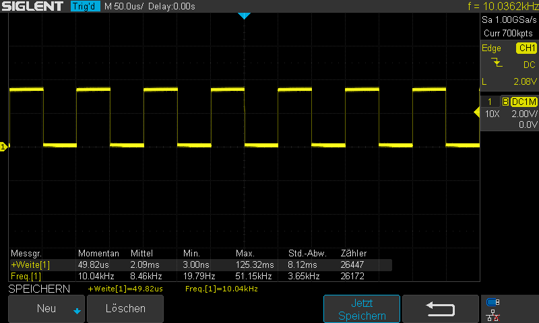
Task: Click the 125.32ms maximum width value
Action: (x=255, y=265)
